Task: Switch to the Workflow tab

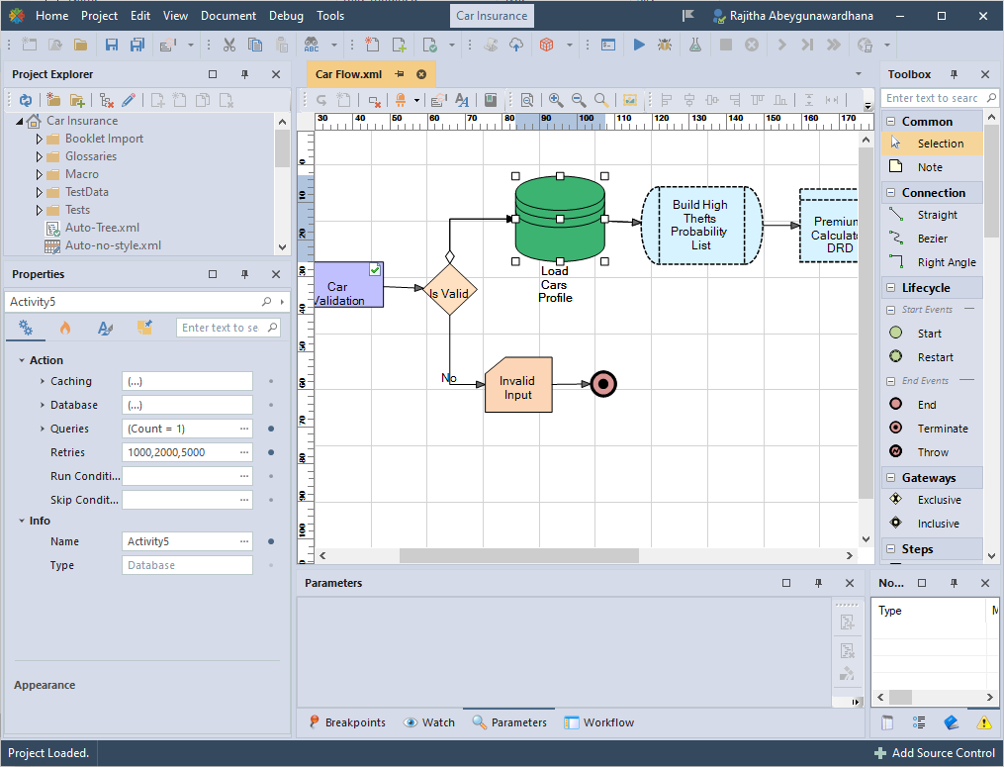Action: click(598, 722)
